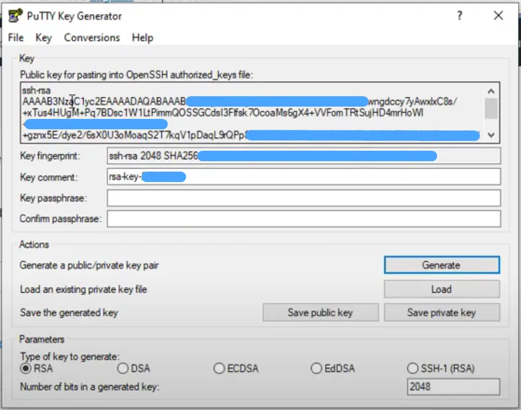Open the File menu
This screenshot has height=410, width=521.
(x=15, y=37)
